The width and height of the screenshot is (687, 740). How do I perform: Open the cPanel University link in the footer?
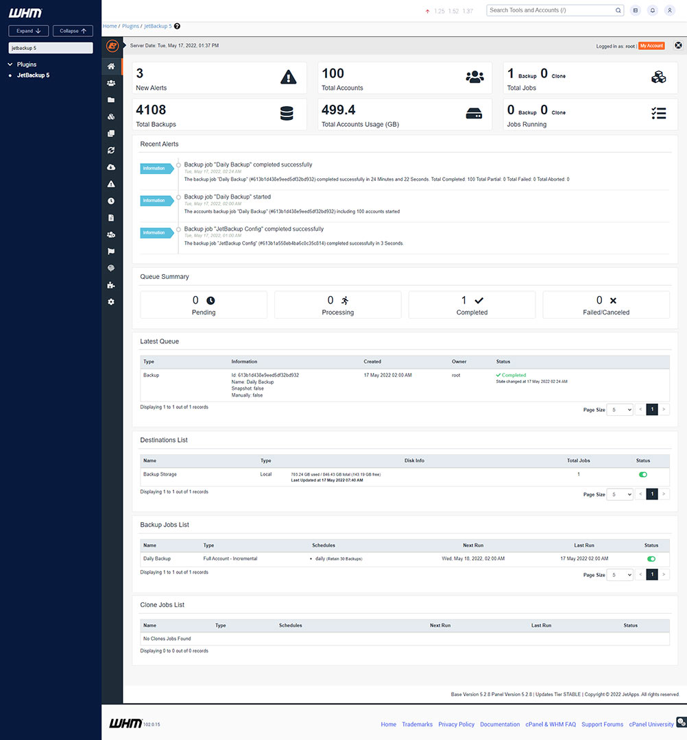[x=651, y=724]
